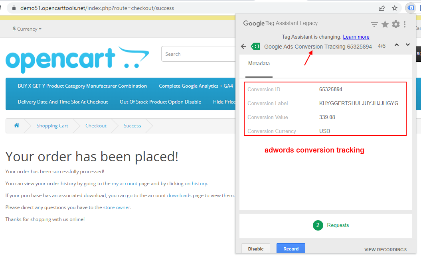
Task: Open Tag Assistant settings gear
Action: tap(396, 24)
